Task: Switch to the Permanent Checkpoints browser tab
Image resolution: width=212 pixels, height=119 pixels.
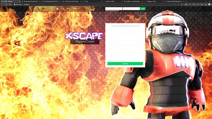Action: pyautogui.click(x=31, y=1)
